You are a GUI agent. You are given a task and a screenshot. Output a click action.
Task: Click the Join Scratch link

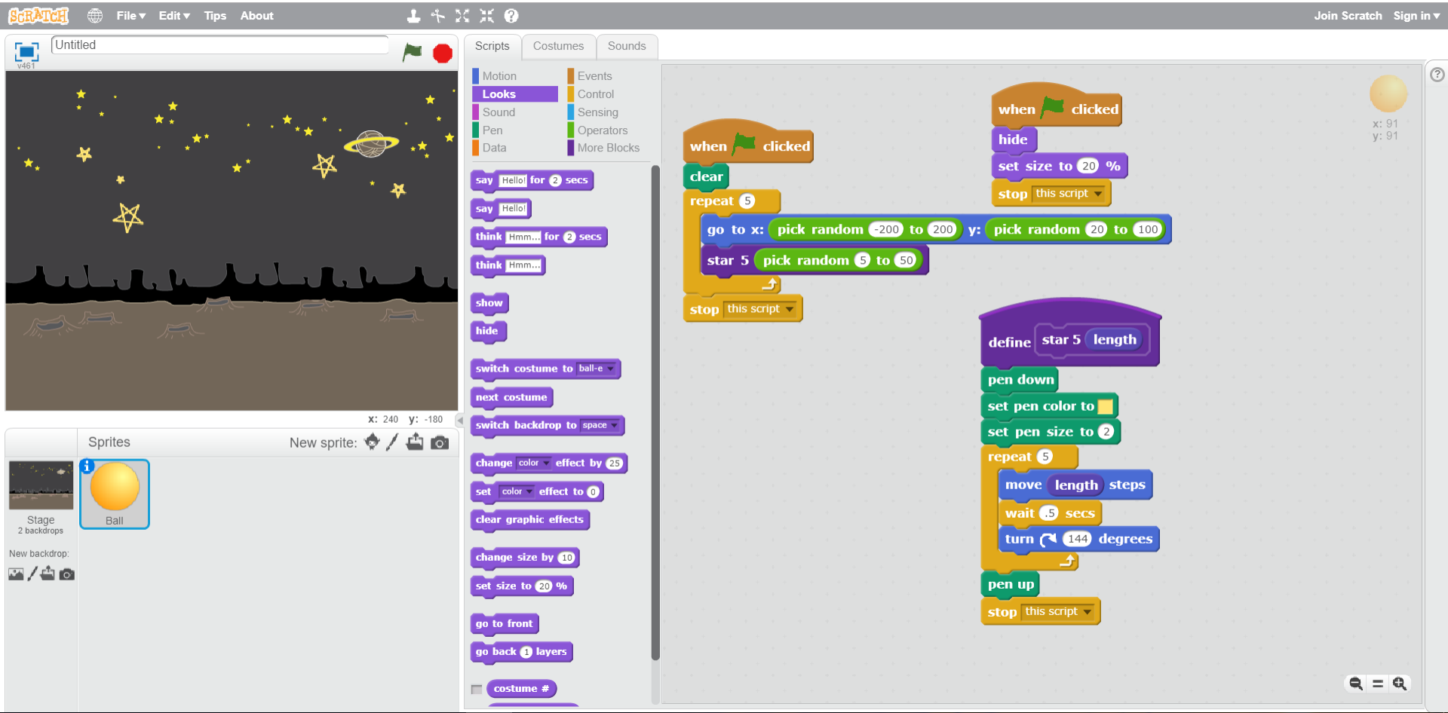(1348, 16)
